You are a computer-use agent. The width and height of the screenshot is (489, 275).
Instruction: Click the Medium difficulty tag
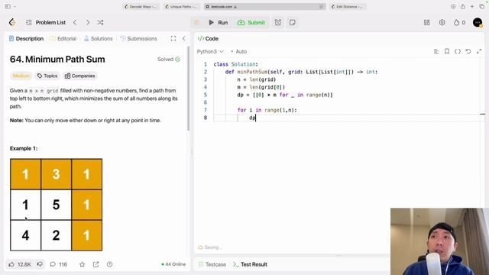21,76
